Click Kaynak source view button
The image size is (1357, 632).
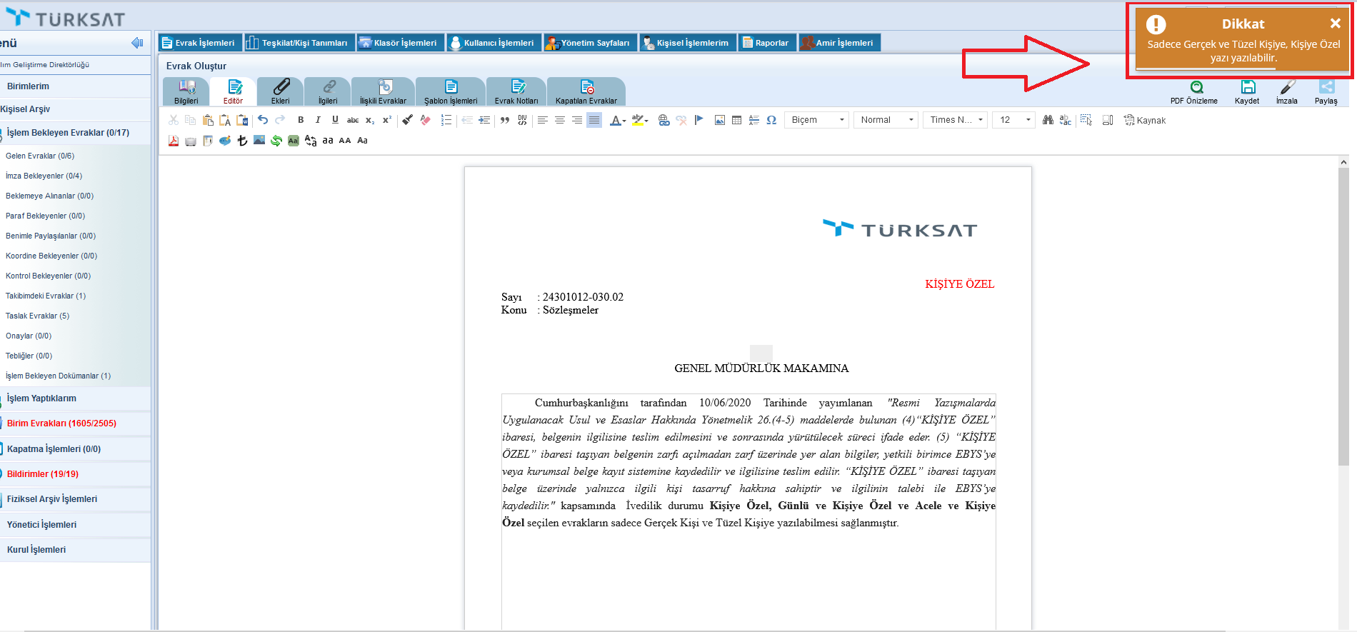(x=1144, y=120)
